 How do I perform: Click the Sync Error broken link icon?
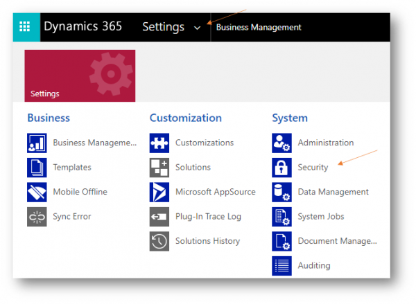(37, 217)
